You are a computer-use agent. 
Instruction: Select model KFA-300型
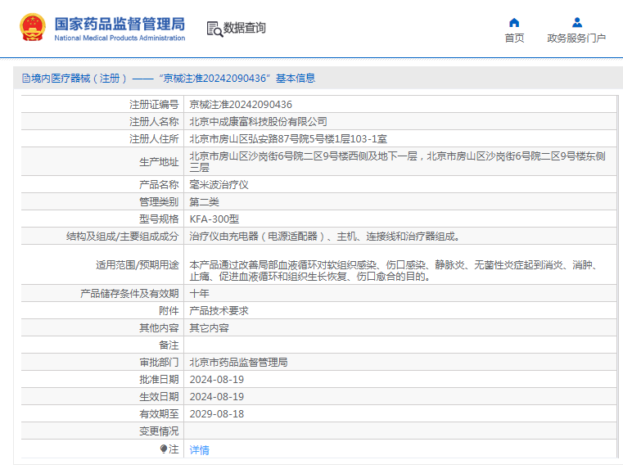[214, 219]
